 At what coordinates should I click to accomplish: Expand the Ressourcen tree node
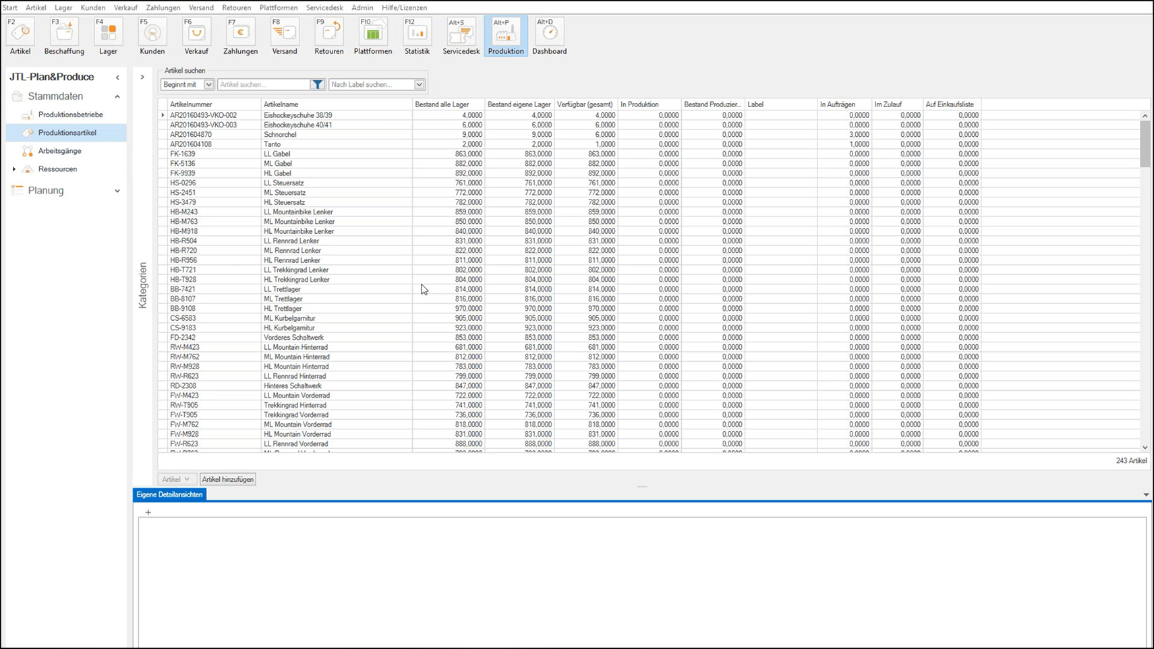(x=14, y=169)
